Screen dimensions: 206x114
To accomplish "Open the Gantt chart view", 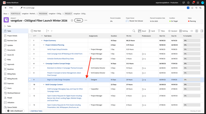I will (x=151, y=31).
